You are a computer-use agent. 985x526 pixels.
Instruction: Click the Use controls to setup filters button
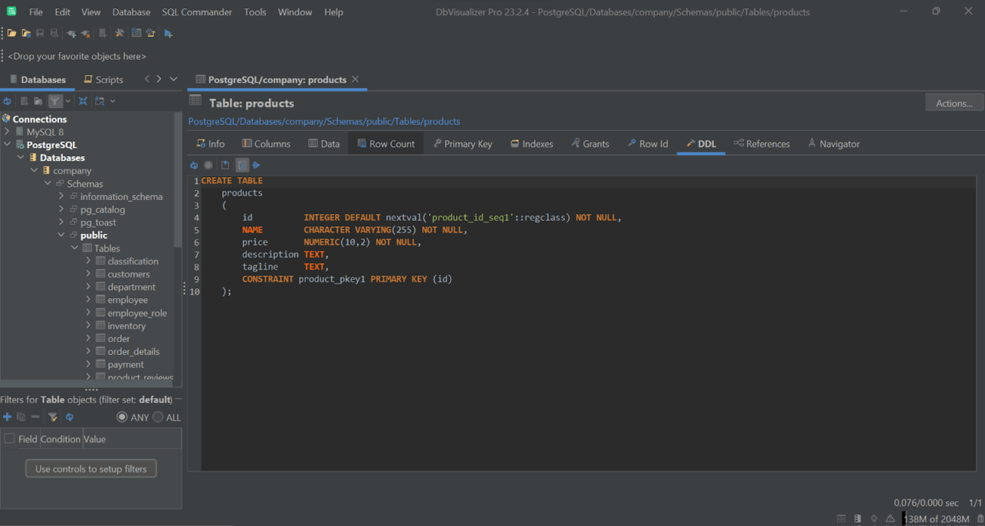[x=91, y=468]
